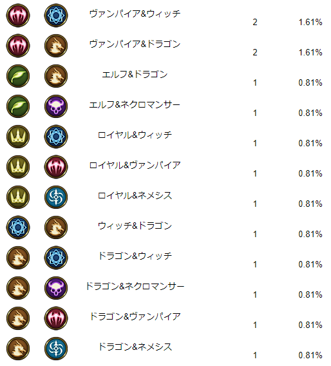The width and height of the screenshot is (331, 366).
Task: Click Nemesis icon in ドラゴン&ネメシス row
Action: pos(56,349)
